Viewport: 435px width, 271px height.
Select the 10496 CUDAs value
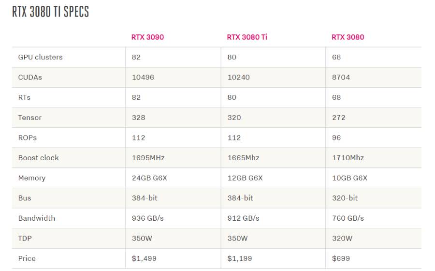click(x=143, y=77)
